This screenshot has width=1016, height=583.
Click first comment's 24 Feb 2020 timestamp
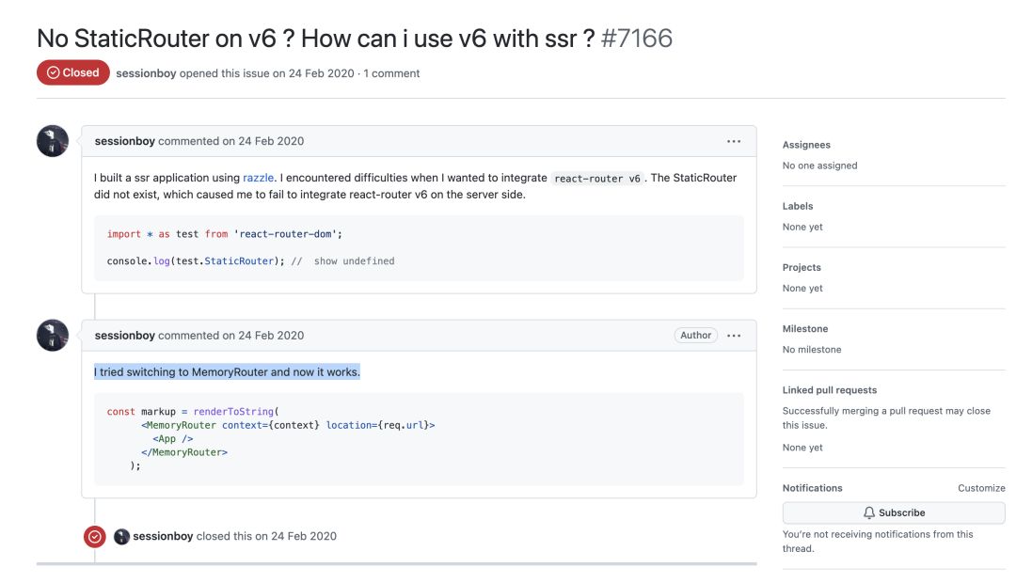point(270,141)
